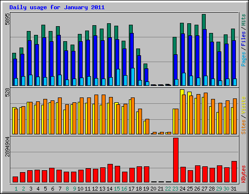249x194 pixels.
Task: Click day 12 on the x-axis
Action: (x=95, y=189)
